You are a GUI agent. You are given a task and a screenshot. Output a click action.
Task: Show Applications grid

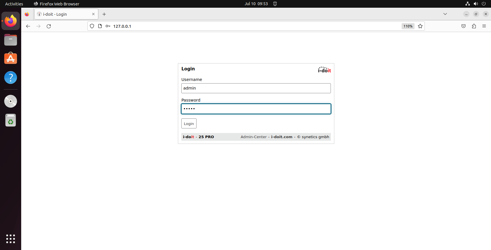tap(11, 239)
